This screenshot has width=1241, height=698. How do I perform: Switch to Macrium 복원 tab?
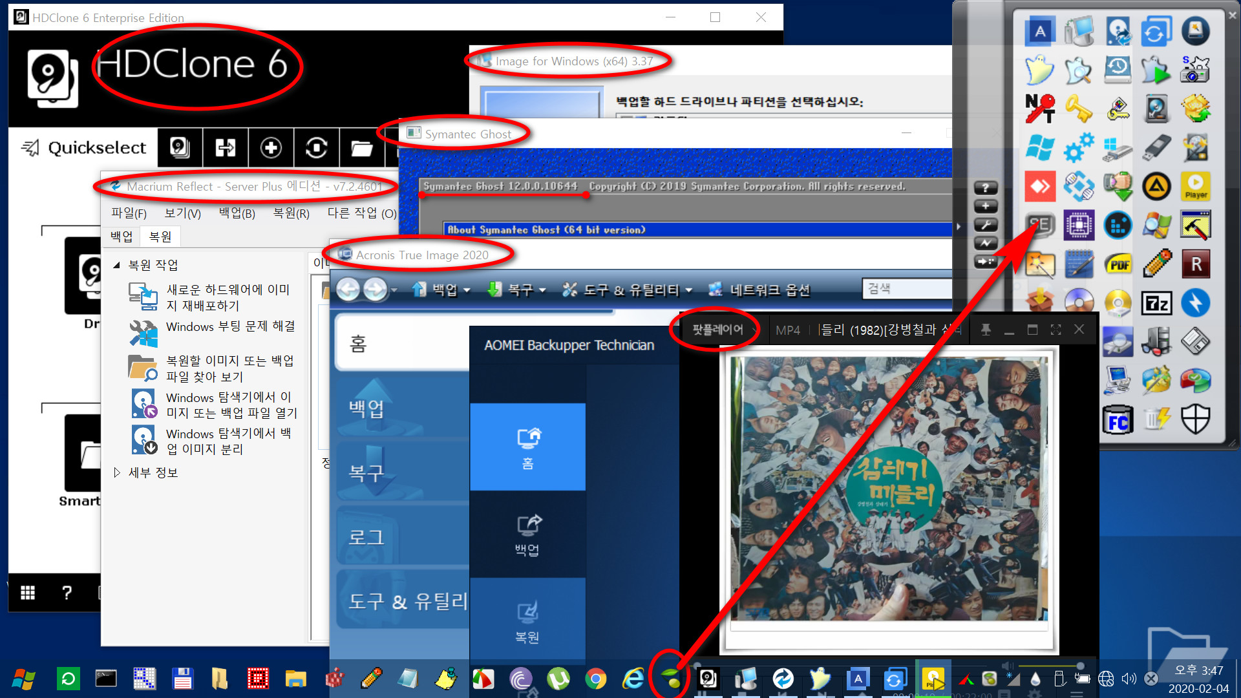(x=160, y=237)
